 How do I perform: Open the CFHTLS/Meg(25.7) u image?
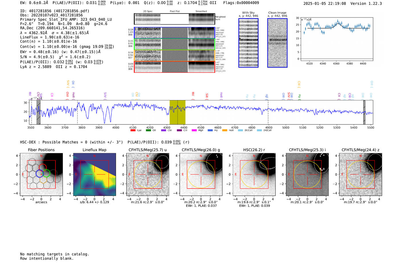click(x=148, y=175)
